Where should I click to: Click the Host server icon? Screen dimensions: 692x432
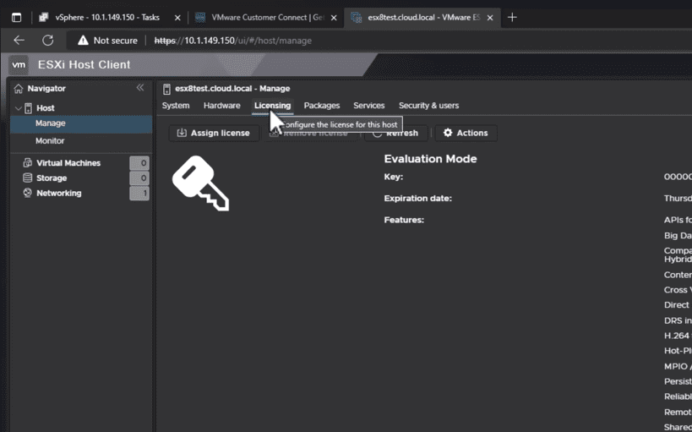coord(28,108)
